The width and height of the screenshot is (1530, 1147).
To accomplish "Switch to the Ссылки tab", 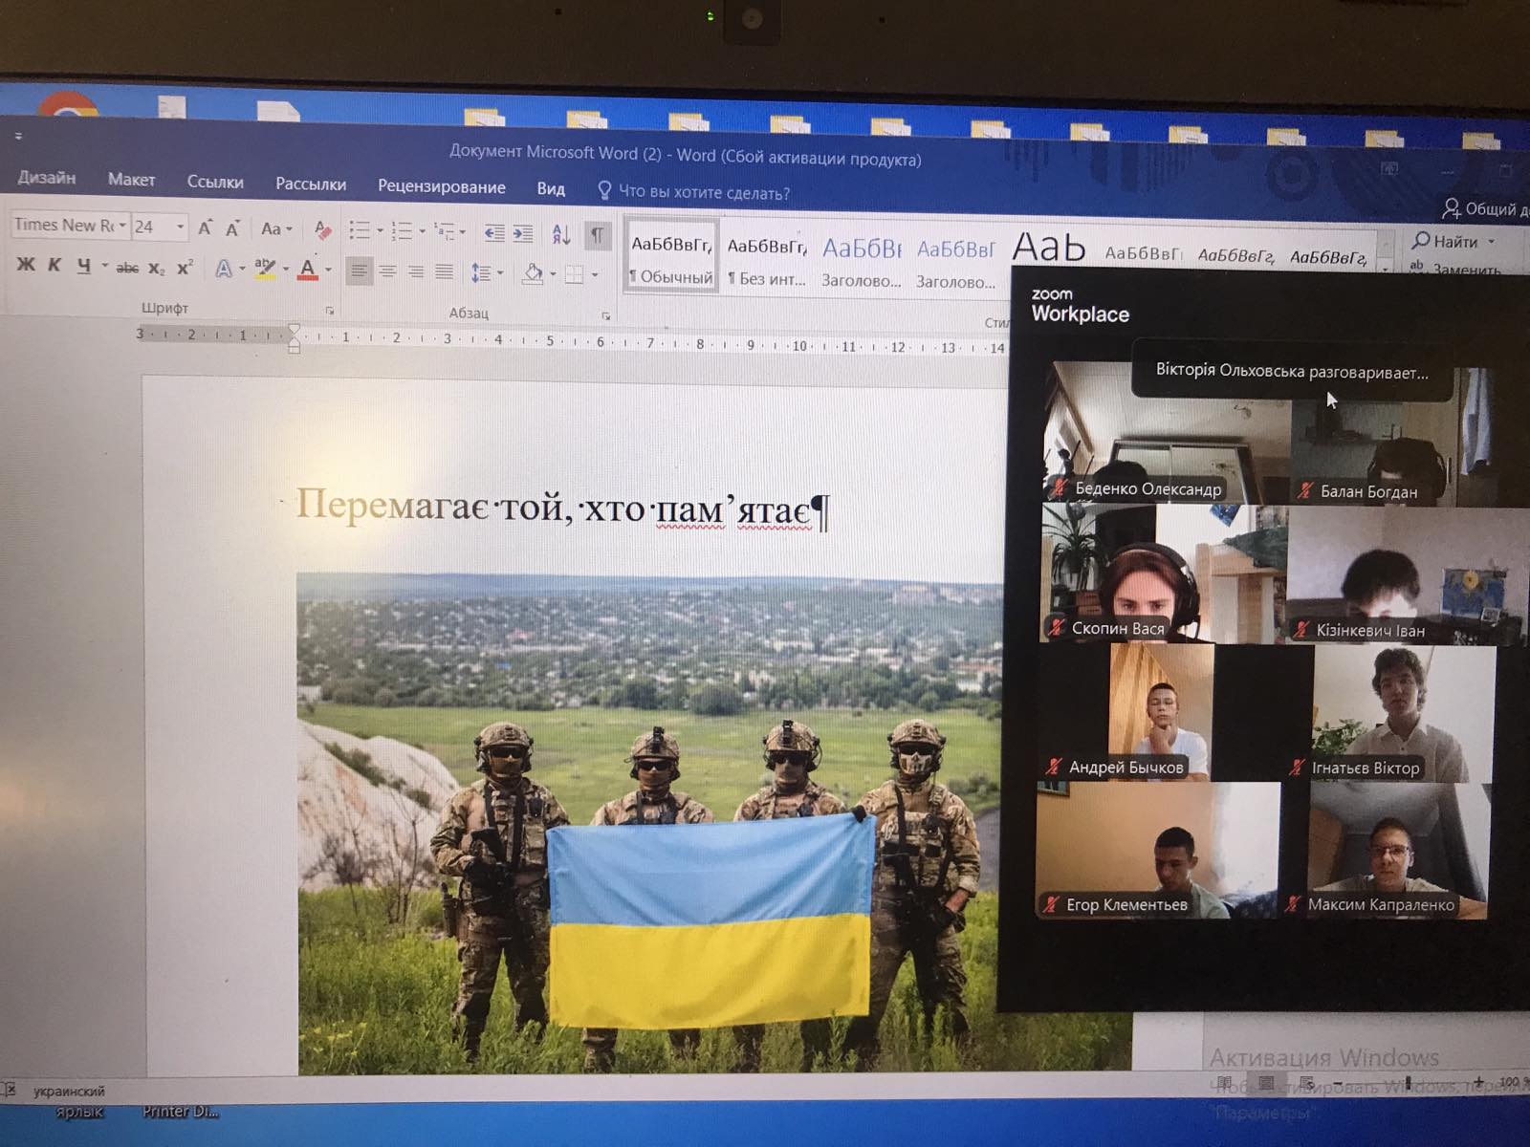I will pyautogui.click(x=215, y=182).
